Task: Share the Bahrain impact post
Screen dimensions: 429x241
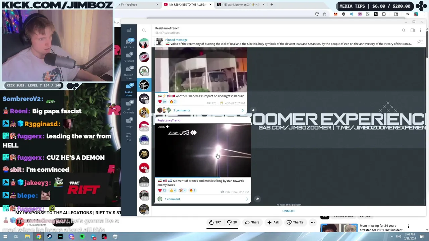Action: point(253,110)
